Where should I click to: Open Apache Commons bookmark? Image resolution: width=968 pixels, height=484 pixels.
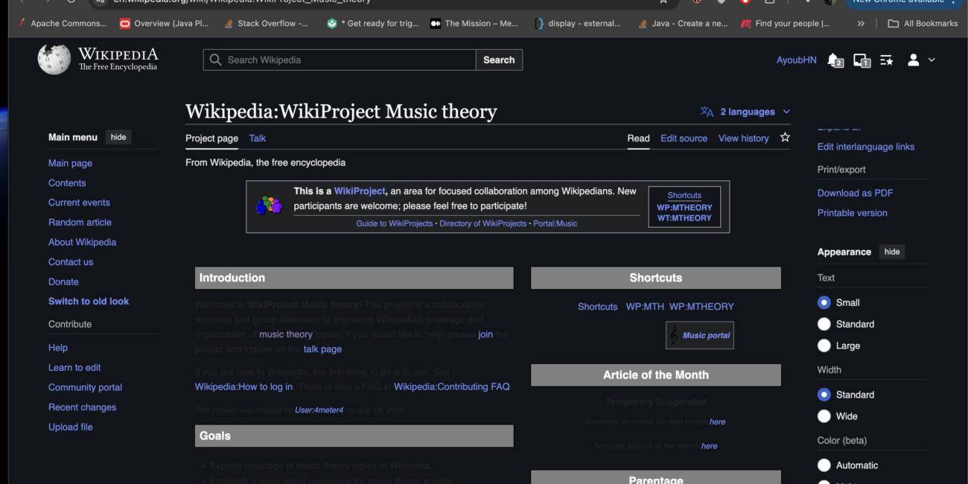point(64,24)
